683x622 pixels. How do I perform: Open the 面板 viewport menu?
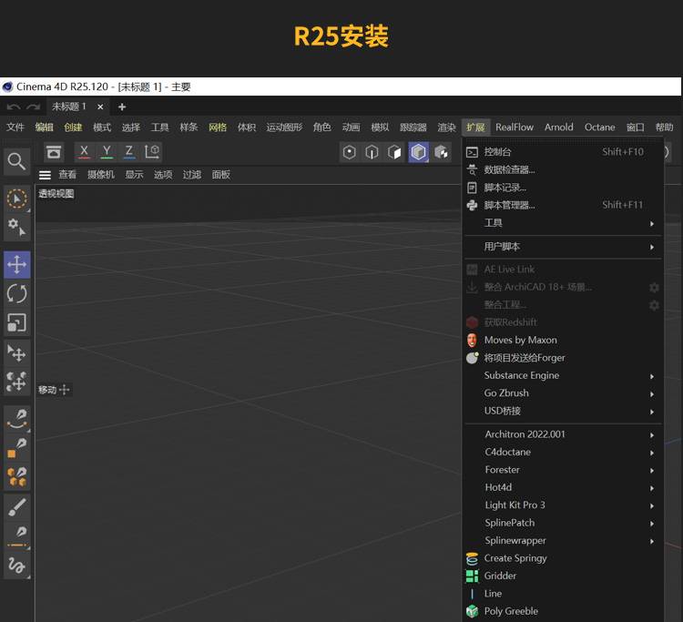tap(221, 175)
